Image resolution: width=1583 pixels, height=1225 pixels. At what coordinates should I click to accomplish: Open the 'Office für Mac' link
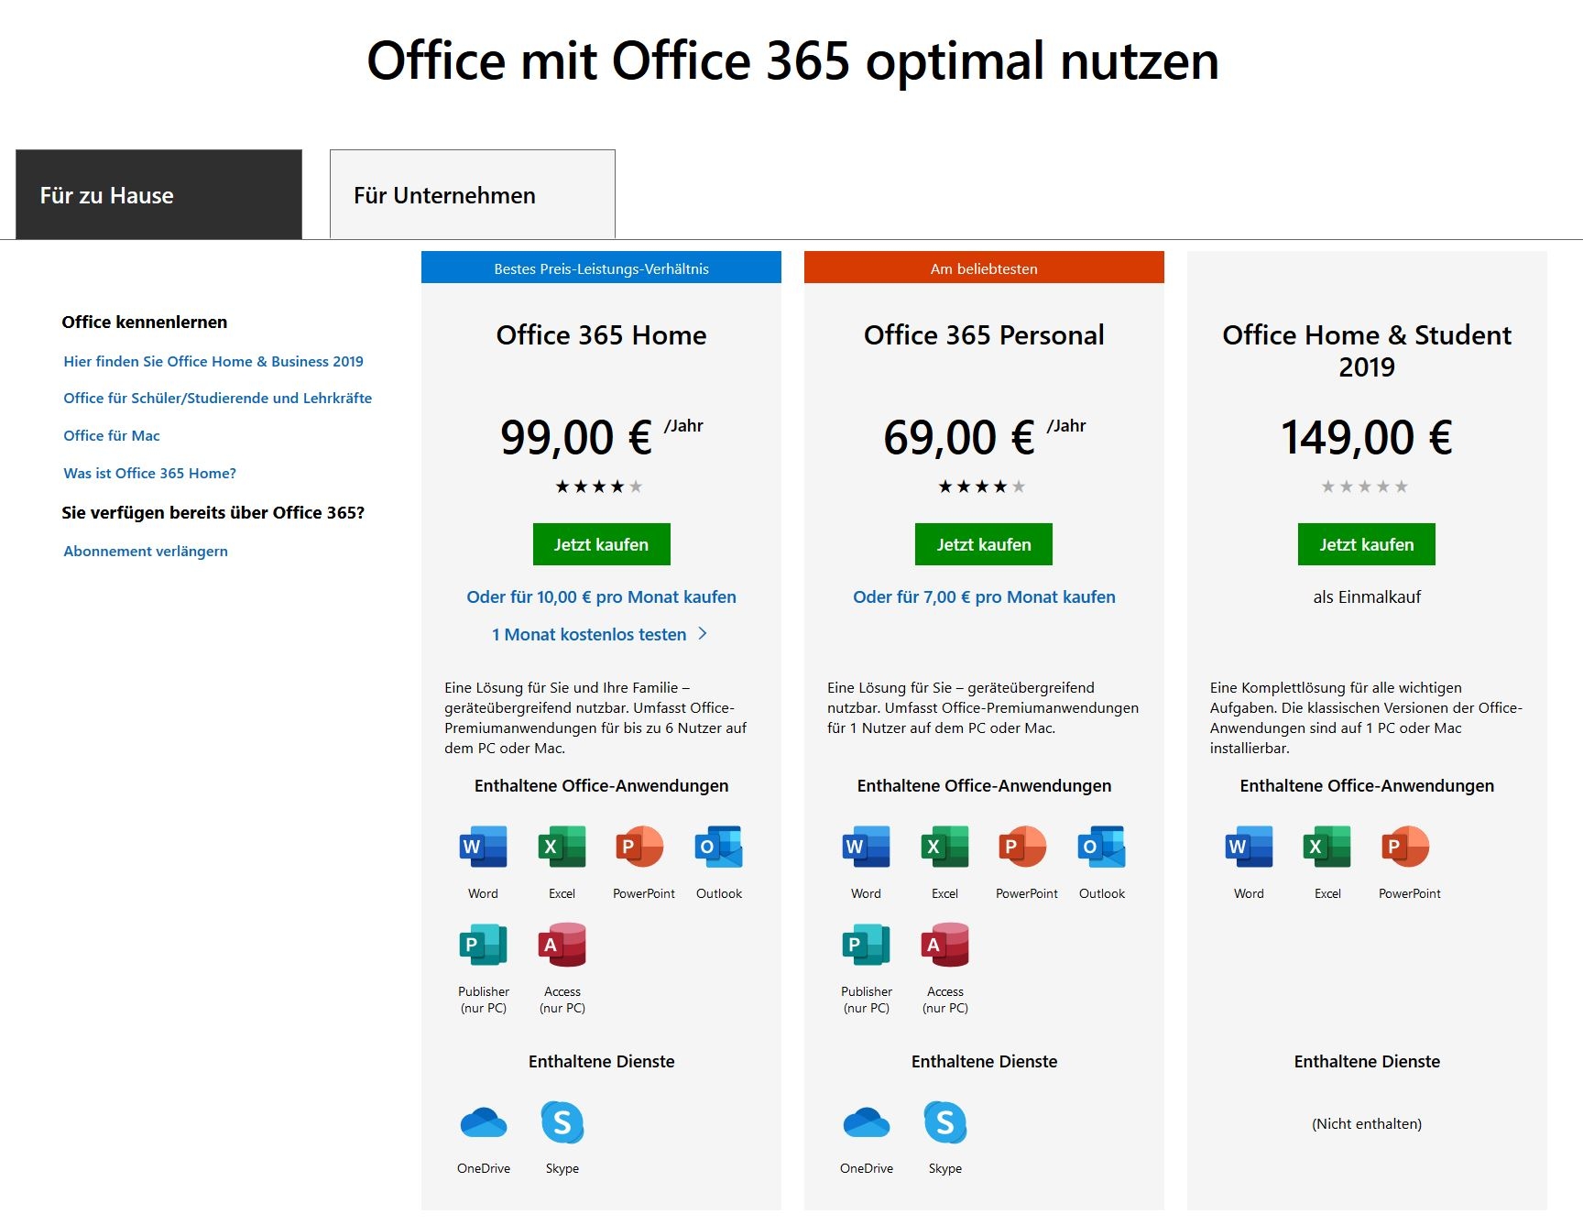pos(112,436)
